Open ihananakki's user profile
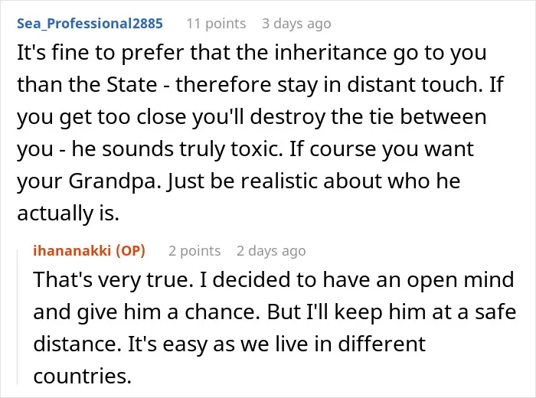Screen dimensions: 536x398 click(72, 250)
